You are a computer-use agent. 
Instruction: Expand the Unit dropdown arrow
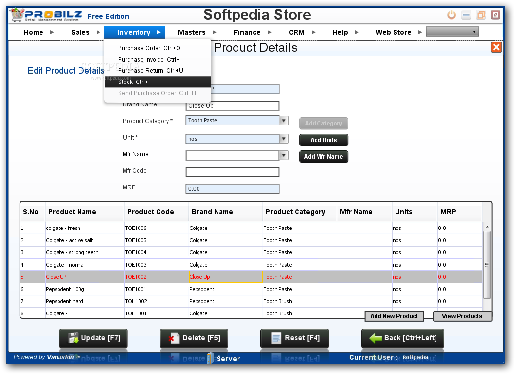click(284, 139)
